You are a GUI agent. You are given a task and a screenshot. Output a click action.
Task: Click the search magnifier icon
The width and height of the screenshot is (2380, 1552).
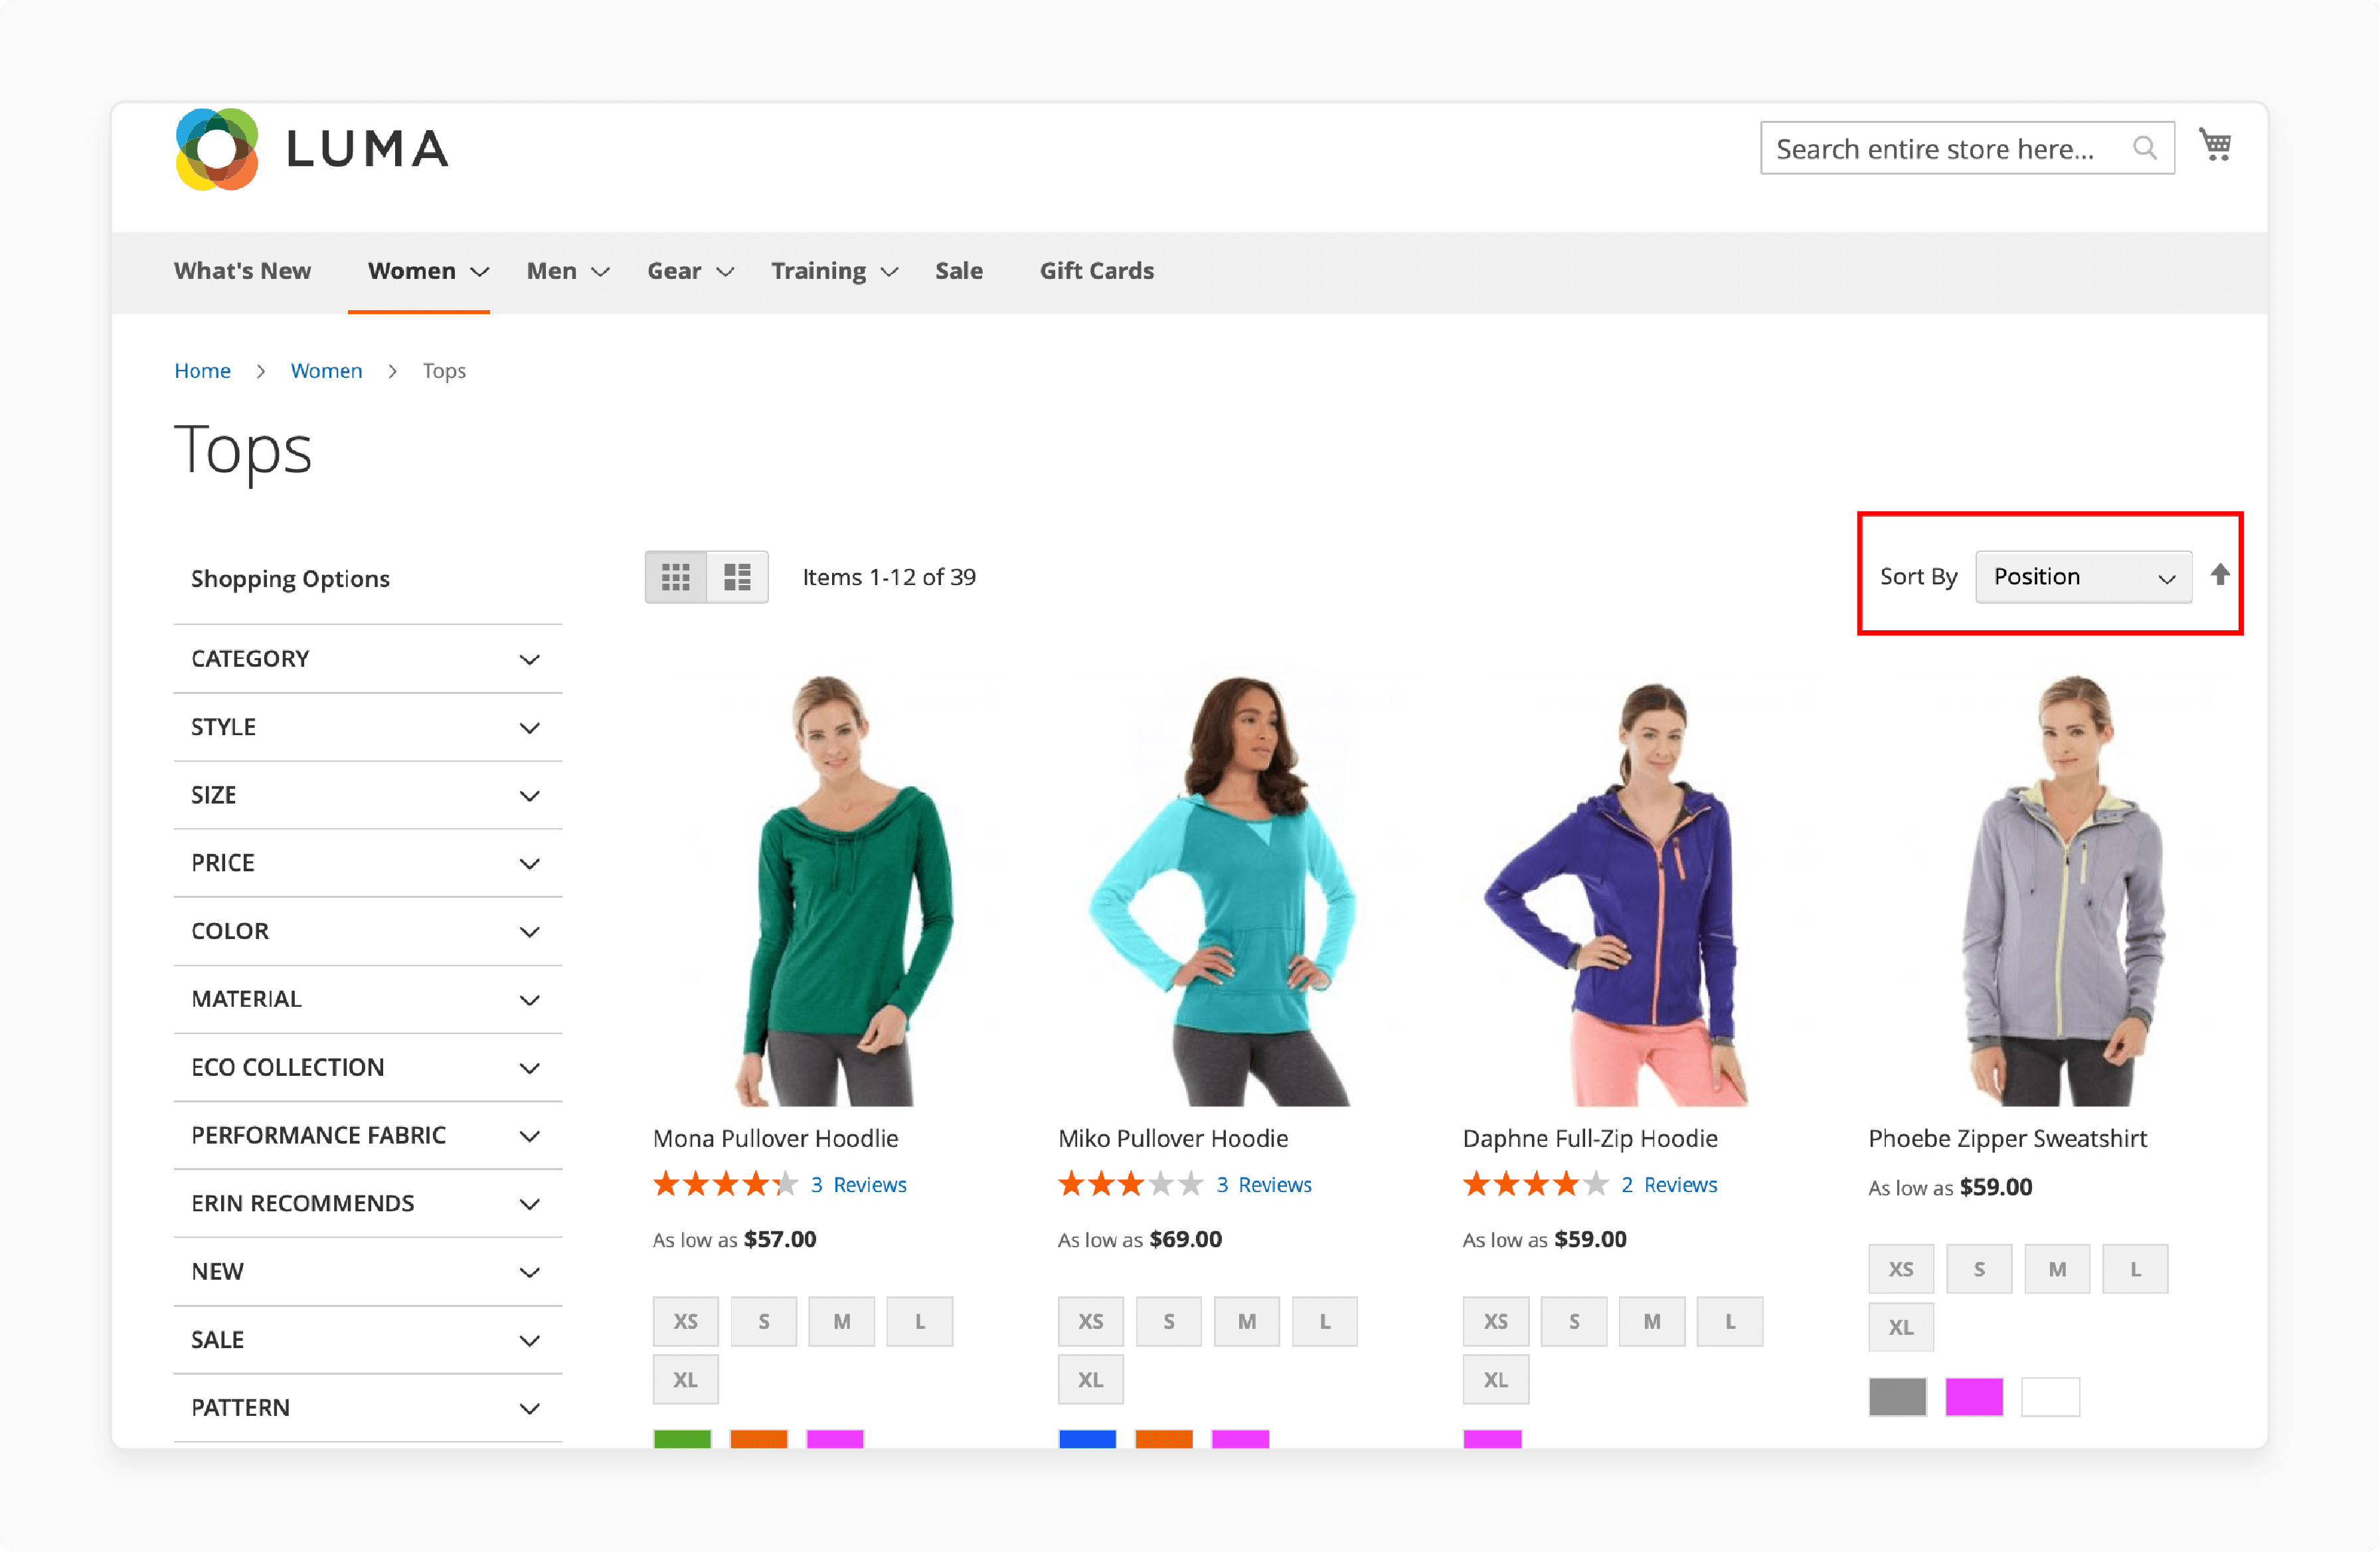click(x=2144, y=148)
